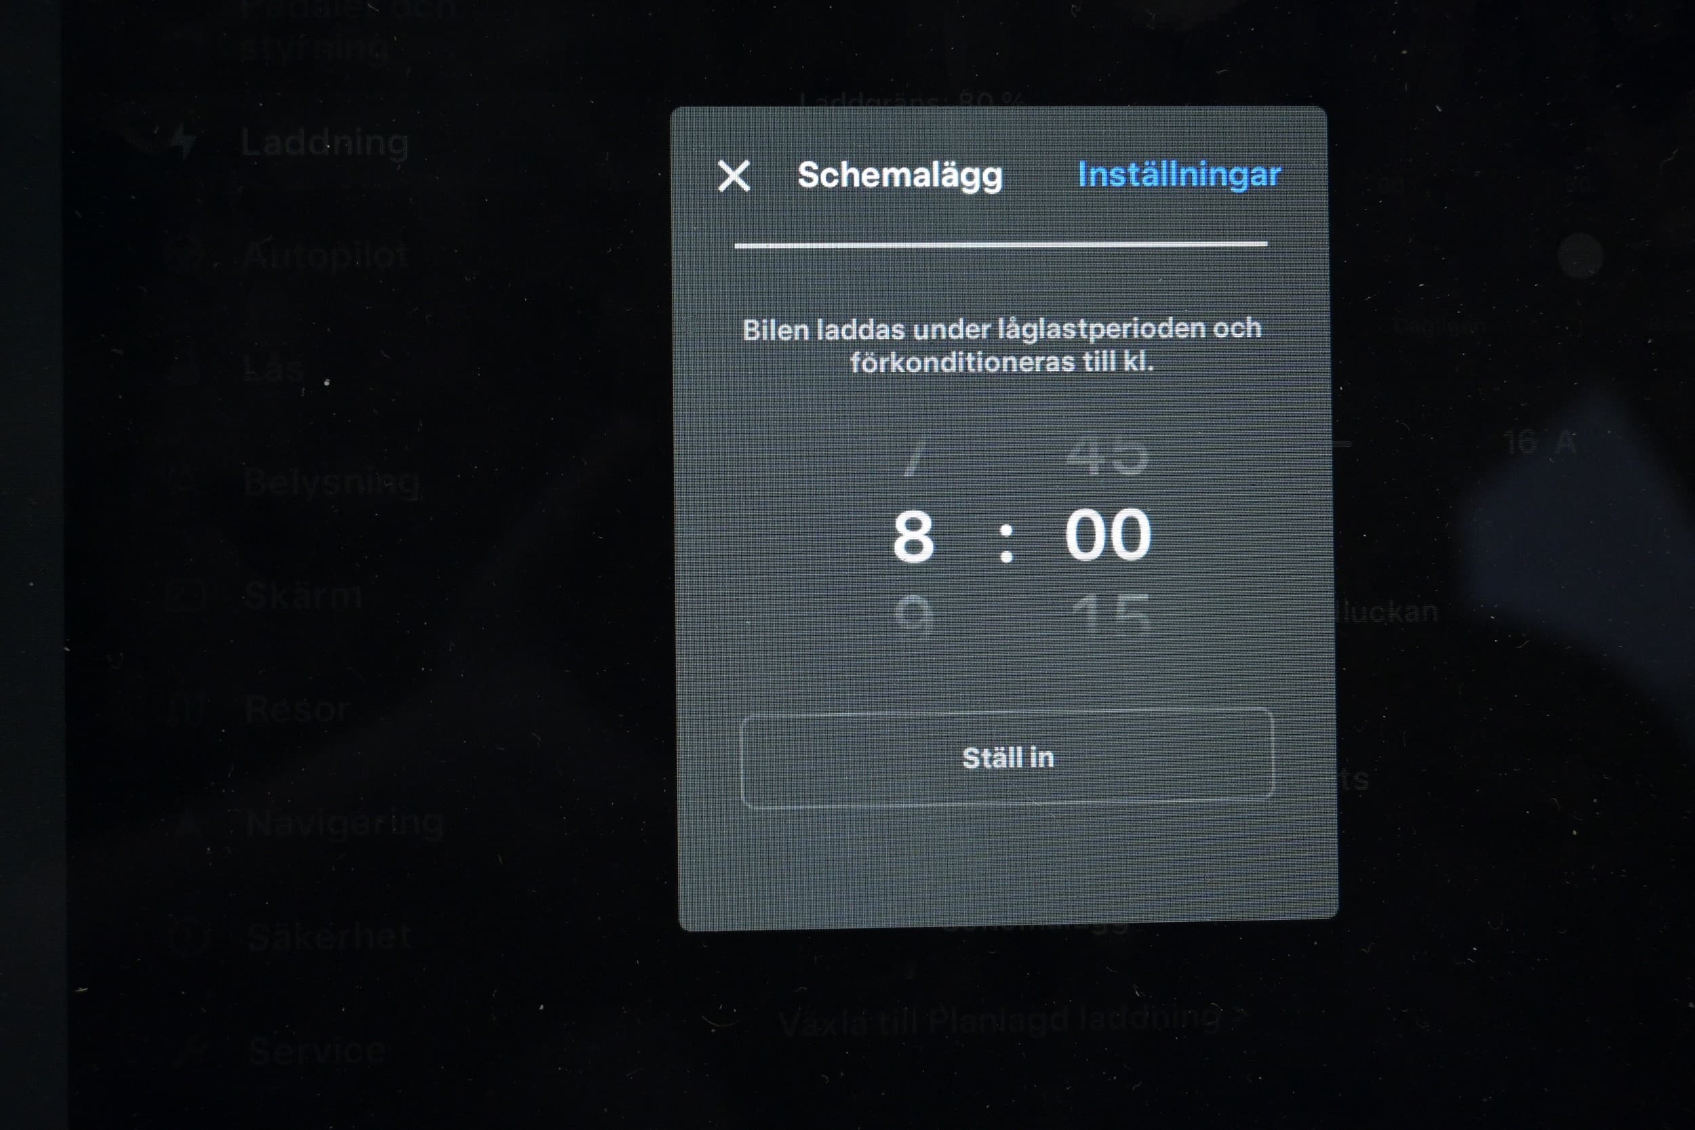Tap the Service wrench icon in sidebar
This screenshot has height=1130, width=1695.
click(188, 1051)
